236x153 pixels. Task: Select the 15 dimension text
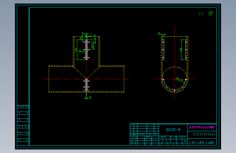click(x=81, y=38)
